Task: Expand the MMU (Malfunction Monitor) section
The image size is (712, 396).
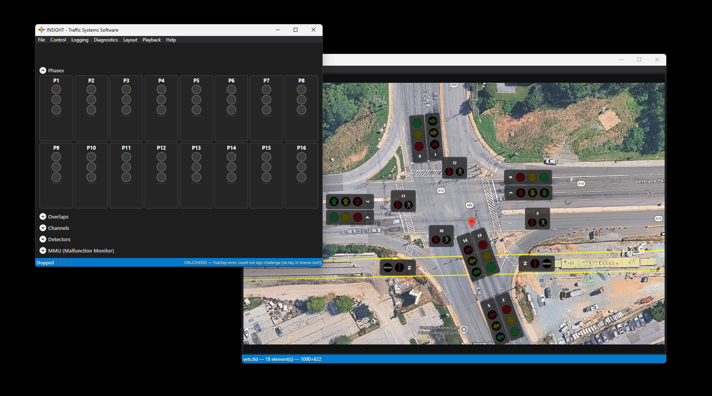Action: click(43, 251)
